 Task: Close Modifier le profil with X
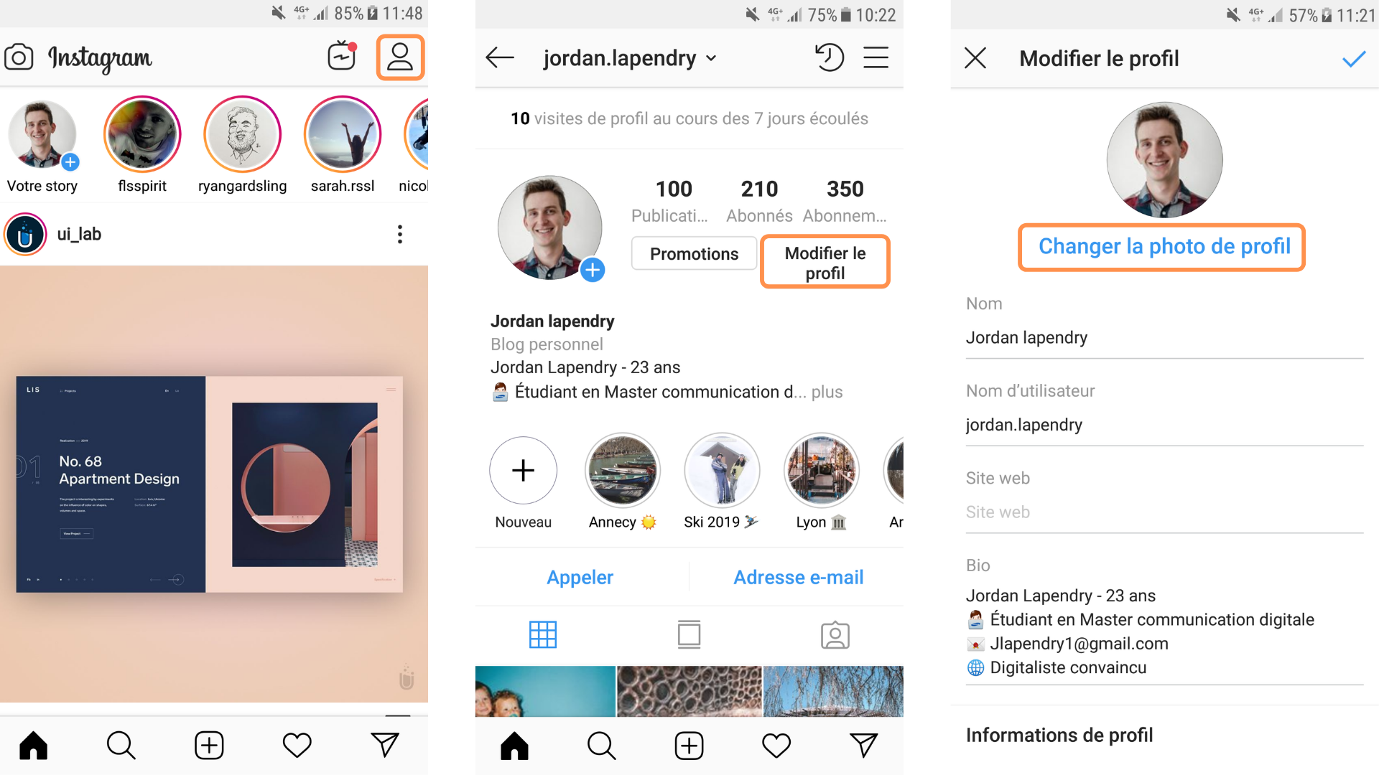pos(975,58)
